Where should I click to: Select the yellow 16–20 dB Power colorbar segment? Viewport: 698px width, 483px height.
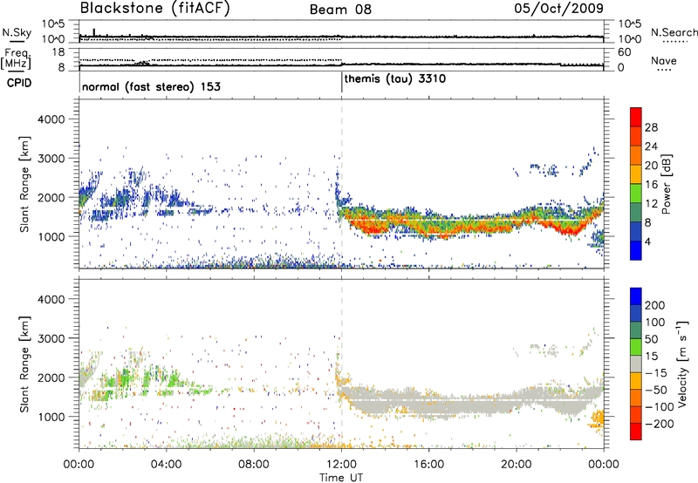coord(636,174)
